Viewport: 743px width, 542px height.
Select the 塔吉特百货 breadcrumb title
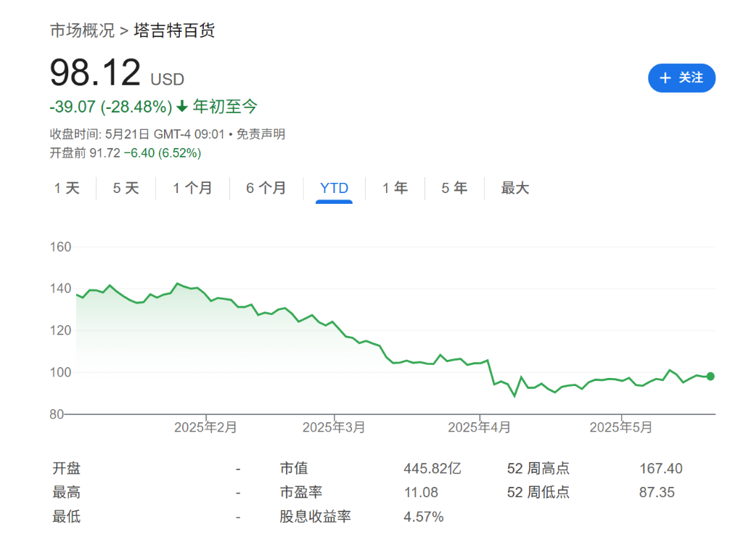(176, 30)
